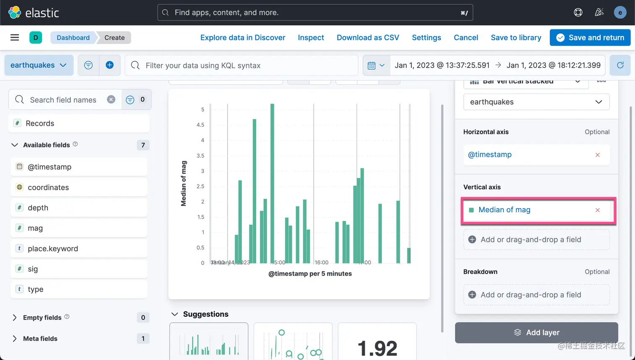Click the Save and return button
The height and width of the screenshot is (360, 635).
[x=590, y=37]
